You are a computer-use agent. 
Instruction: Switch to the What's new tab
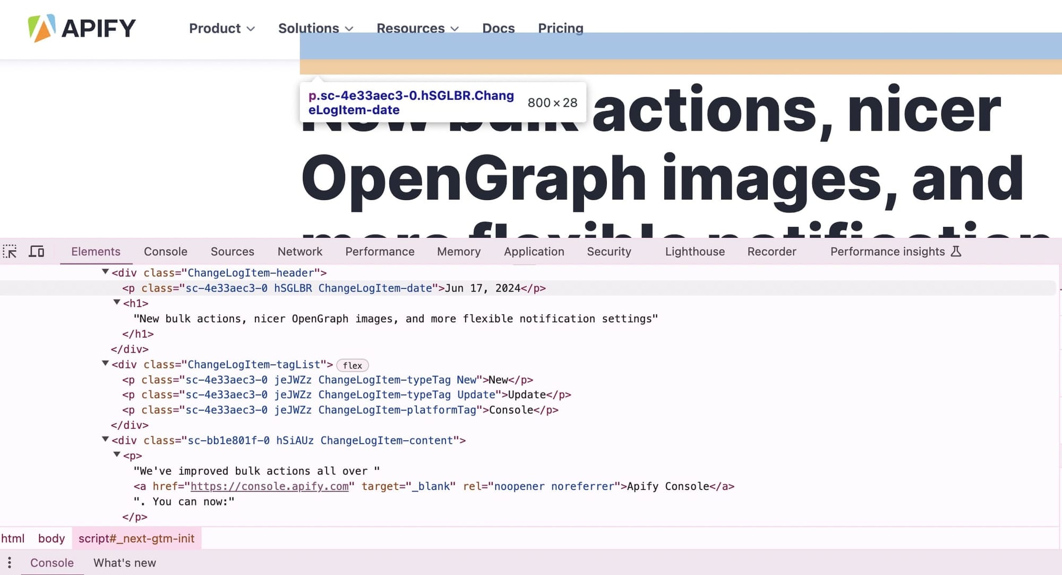(x=124, y=562)
